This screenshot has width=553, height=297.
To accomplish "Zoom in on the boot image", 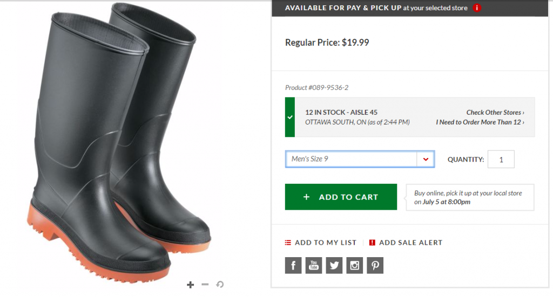I will [190, 285].
